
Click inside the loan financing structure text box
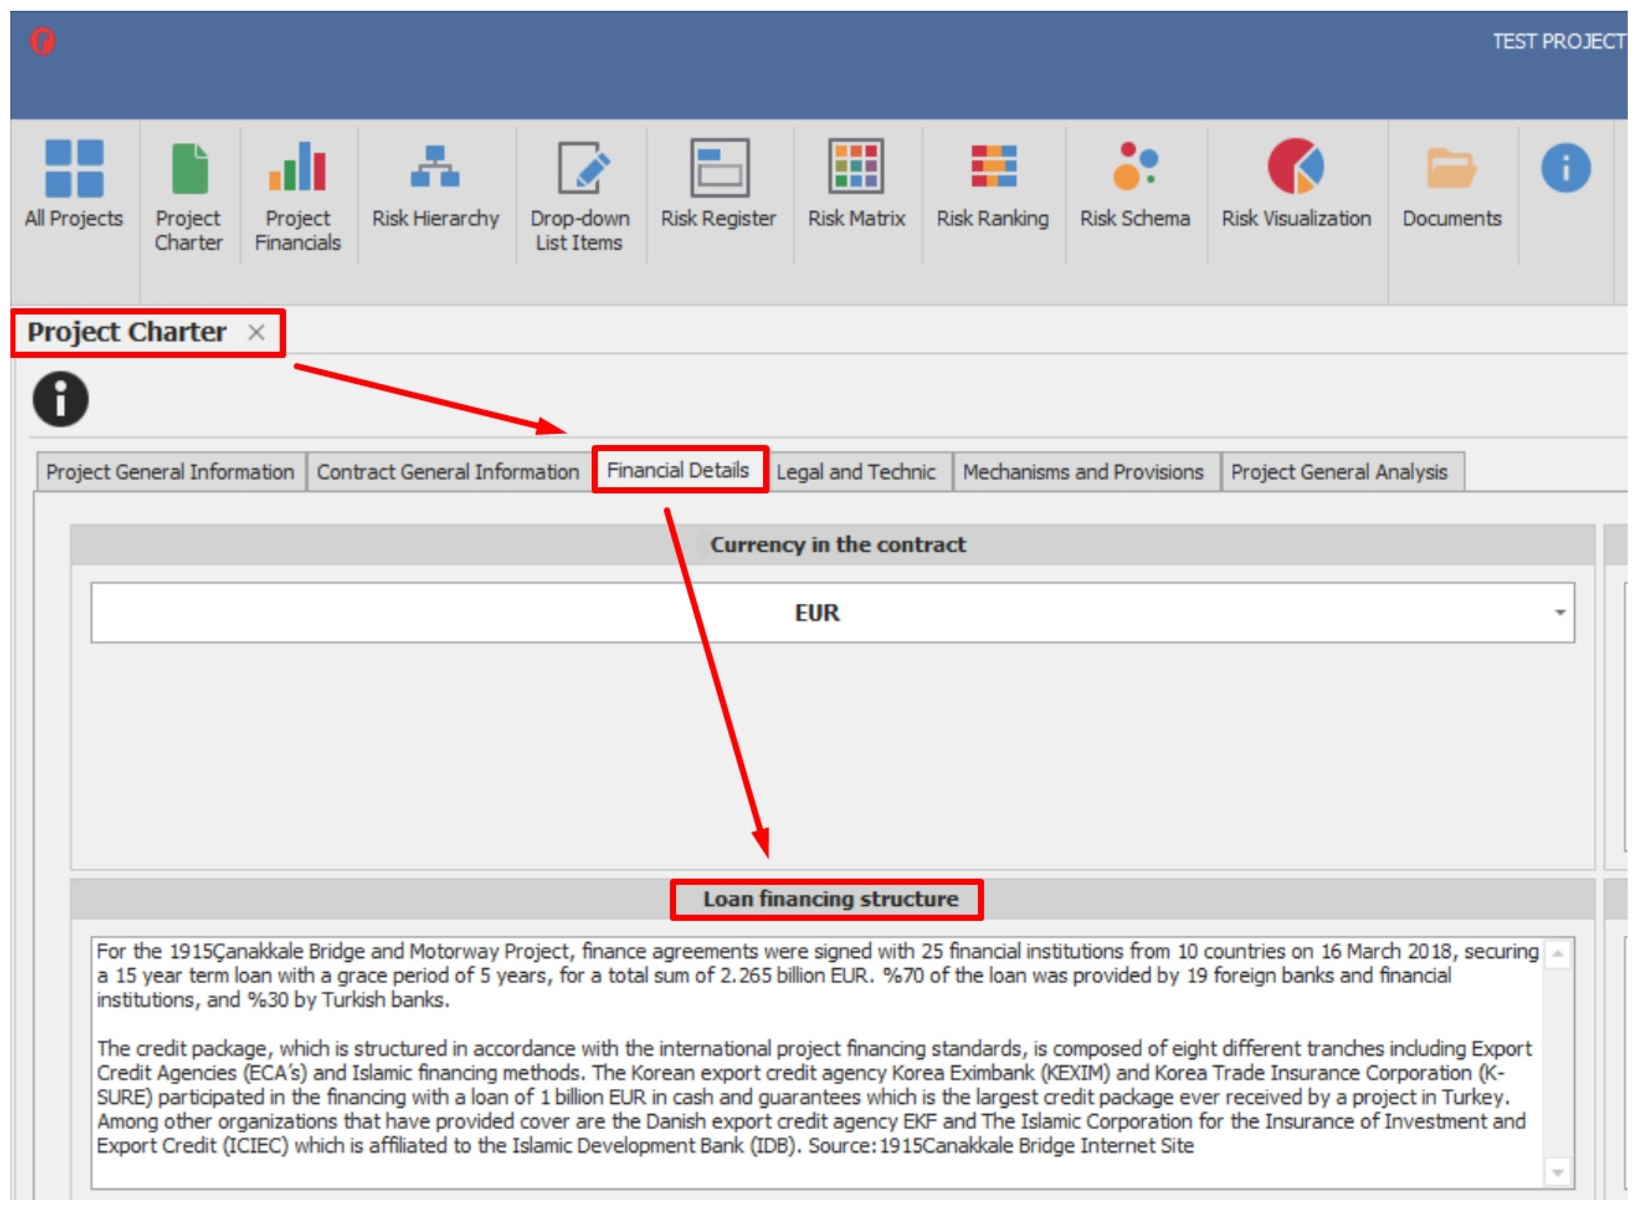point(806,1062)
